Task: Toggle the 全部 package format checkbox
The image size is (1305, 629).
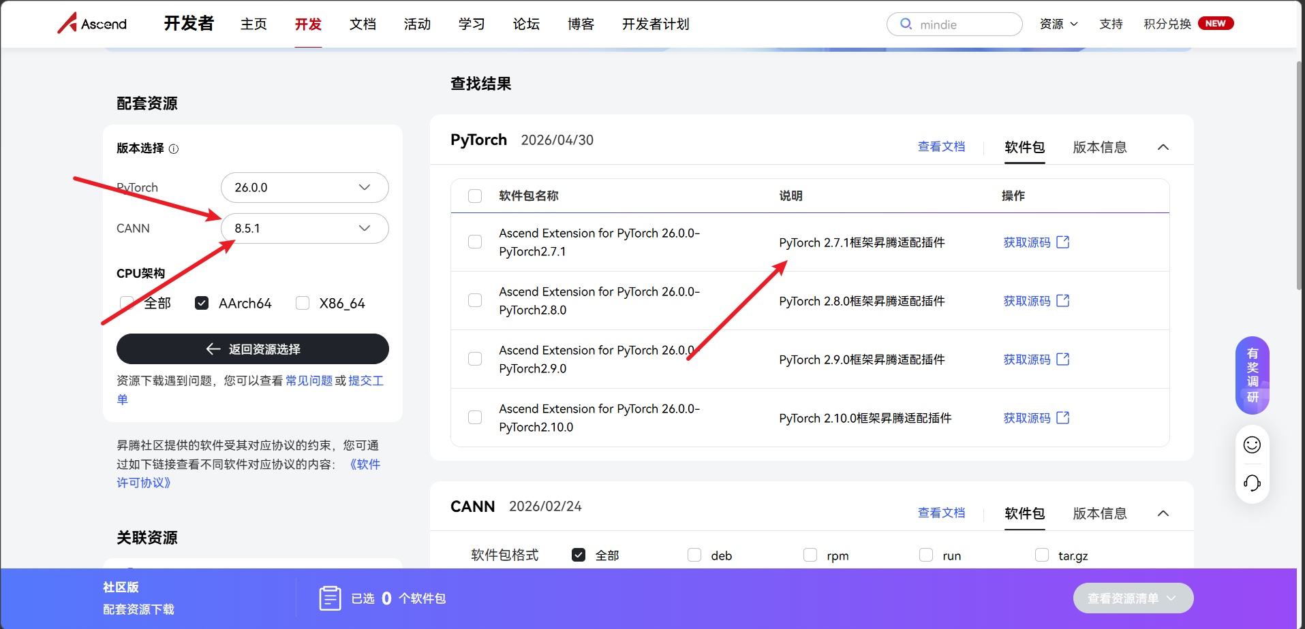Action: (579, 555)
